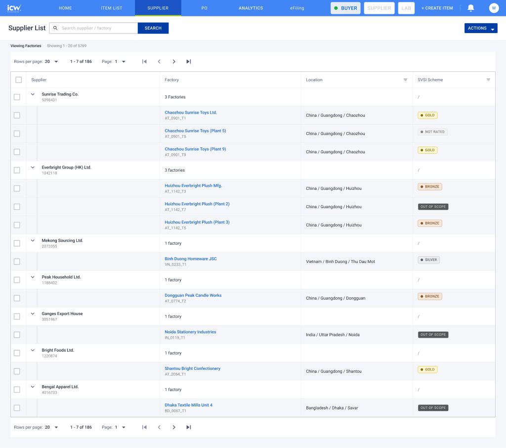Switch to BUYER role
The height and width of the screenshot is (448, 506).
(x=345, y=8)
